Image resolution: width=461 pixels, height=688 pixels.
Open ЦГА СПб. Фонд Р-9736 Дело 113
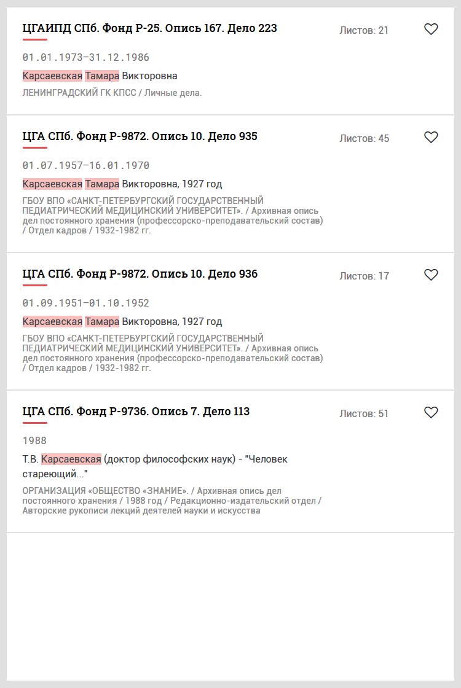point(136,412)
